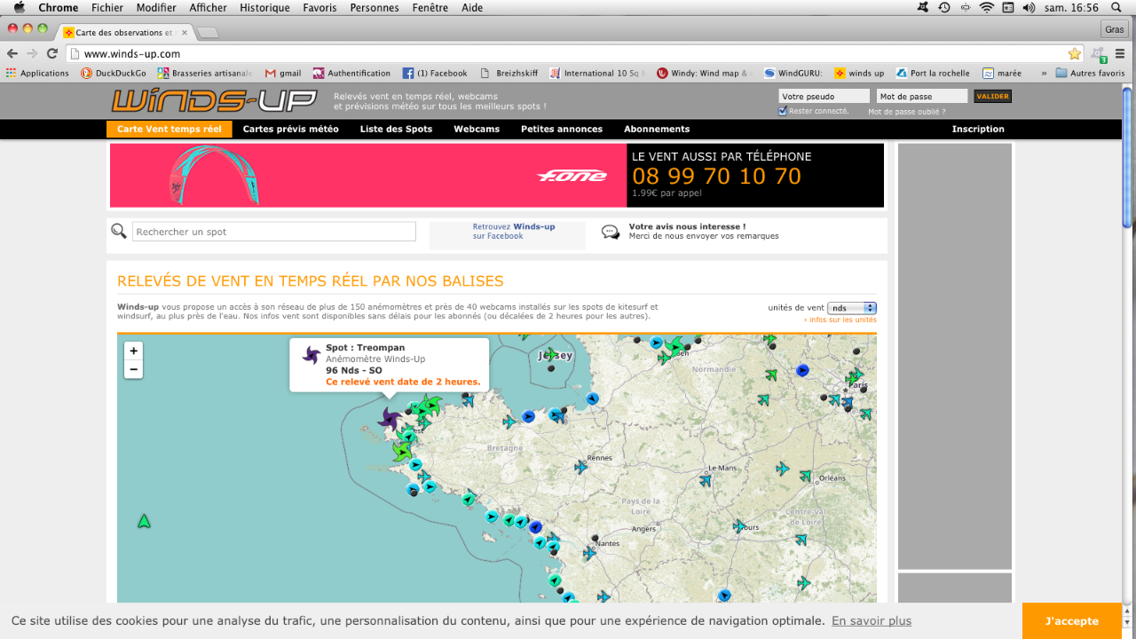The width and height of the screenshot is (1136, 639).
Task: Open the Favoris menu
Action: click(x=319, y=7)
